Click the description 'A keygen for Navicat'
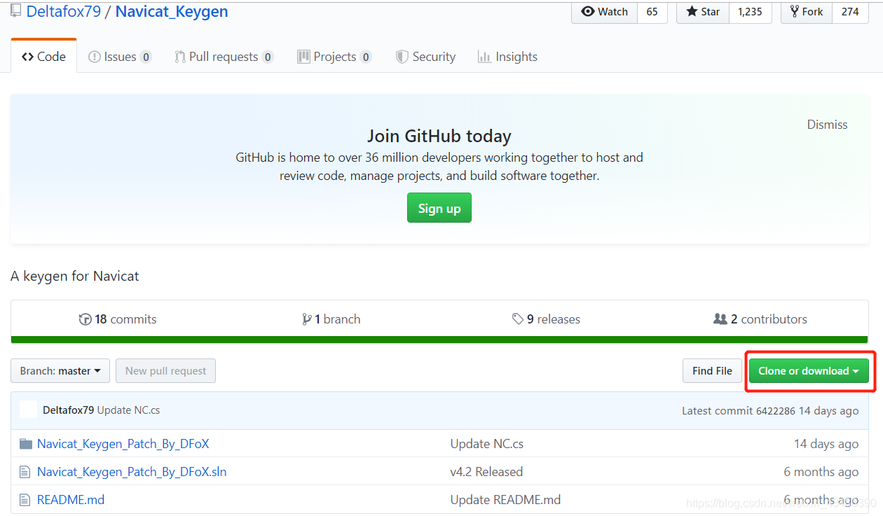This screenshot has width=883, height=516. point(75,276)
